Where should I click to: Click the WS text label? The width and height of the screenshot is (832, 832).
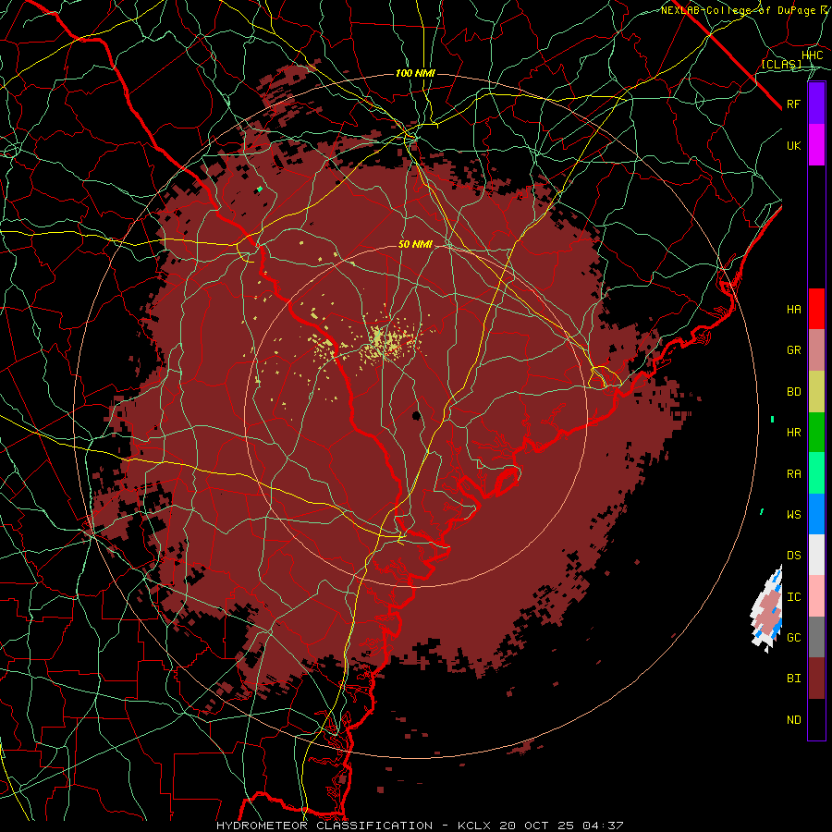coord(793,515)
